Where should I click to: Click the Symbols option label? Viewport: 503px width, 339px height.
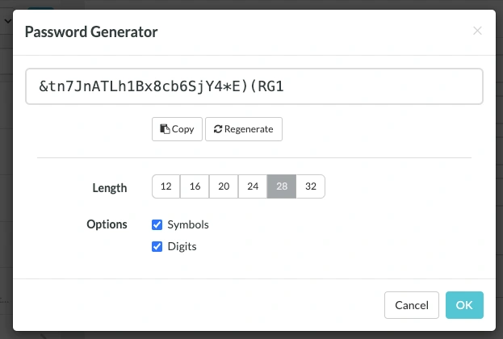pyautogui.click(x=187, y=224)
